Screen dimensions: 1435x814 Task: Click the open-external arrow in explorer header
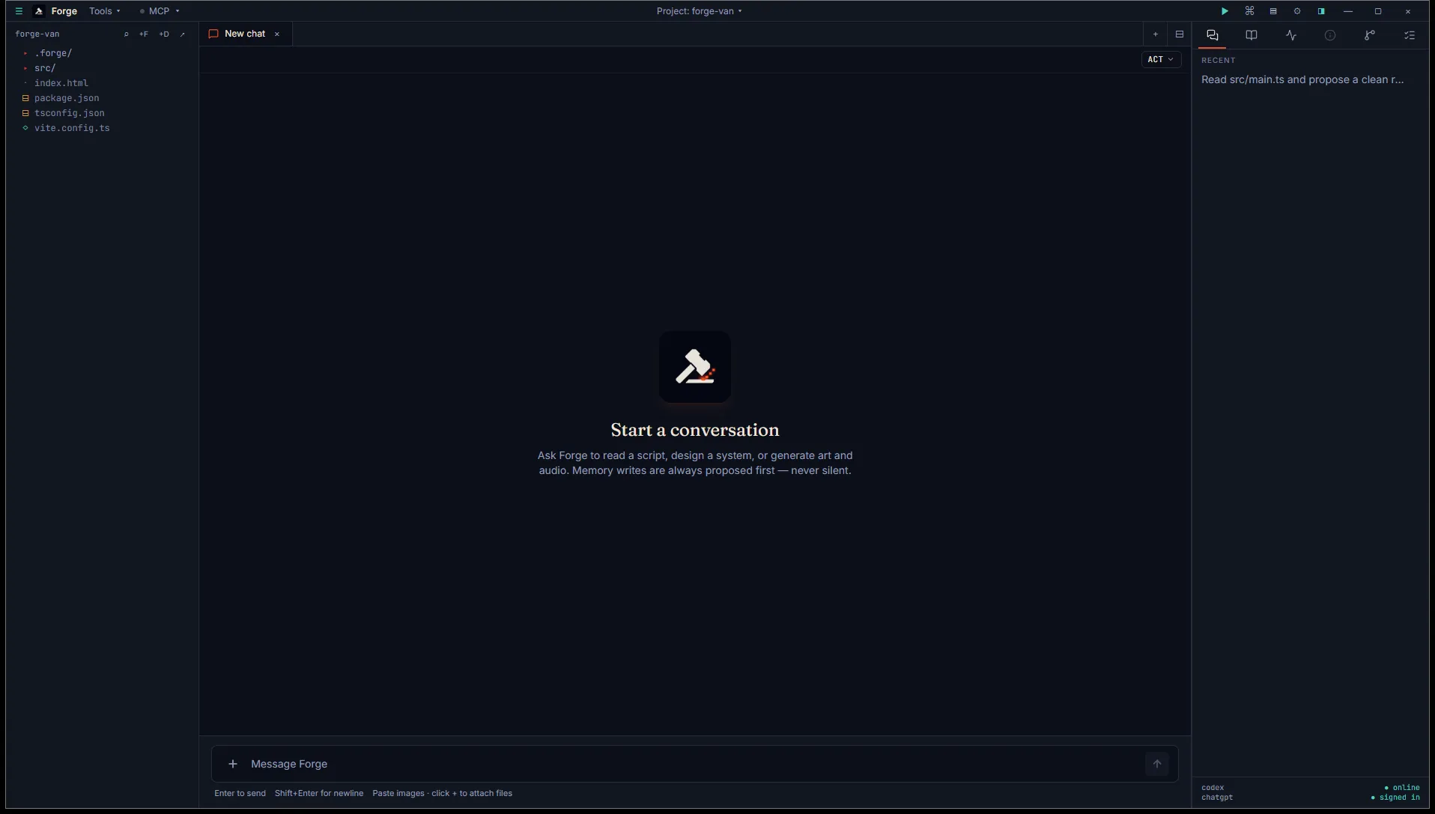(x=183, y=34)
